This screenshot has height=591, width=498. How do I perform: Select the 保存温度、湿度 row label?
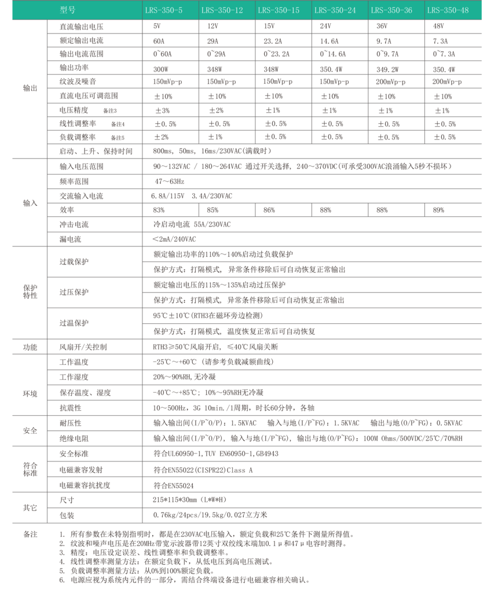tap(85, 393)
